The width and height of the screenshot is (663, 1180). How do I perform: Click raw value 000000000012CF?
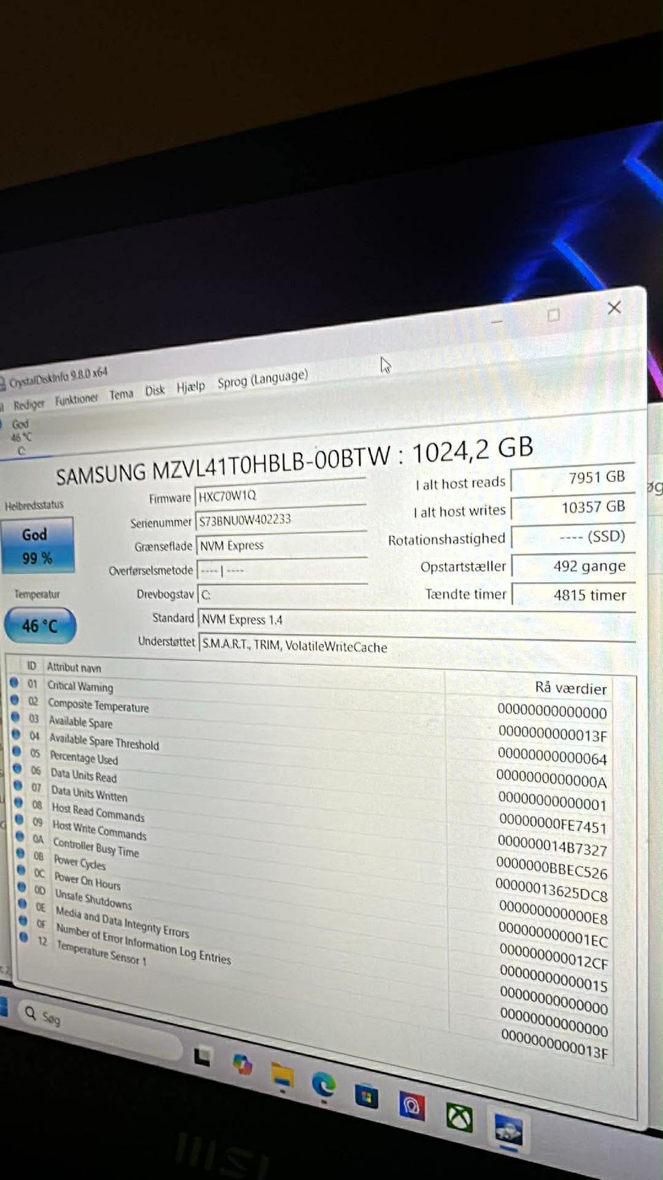[554, 958]
